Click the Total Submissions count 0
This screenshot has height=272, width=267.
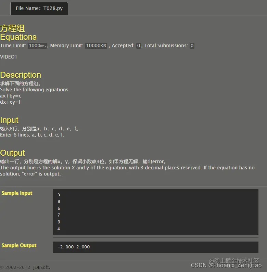point(192,46)
